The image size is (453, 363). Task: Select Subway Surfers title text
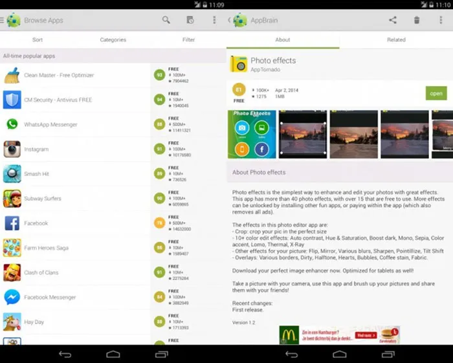coord(43,199)
